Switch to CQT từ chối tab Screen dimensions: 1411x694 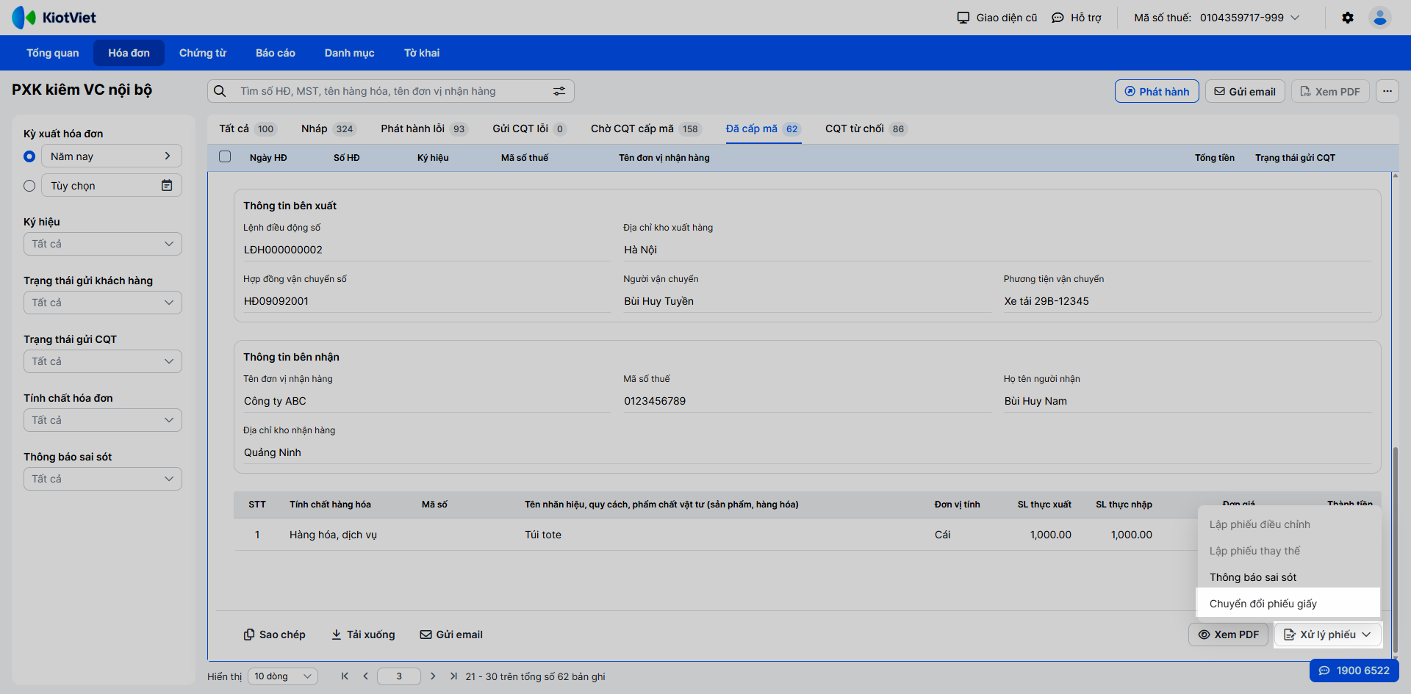pyautogui.click(x=866, y=129)
